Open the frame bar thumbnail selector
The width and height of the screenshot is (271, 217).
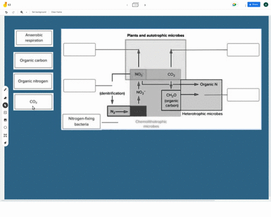point(135,5)
